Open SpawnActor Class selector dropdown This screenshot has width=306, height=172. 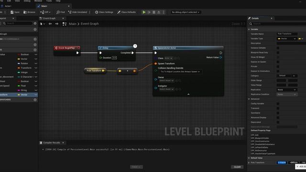pos(169,58)
